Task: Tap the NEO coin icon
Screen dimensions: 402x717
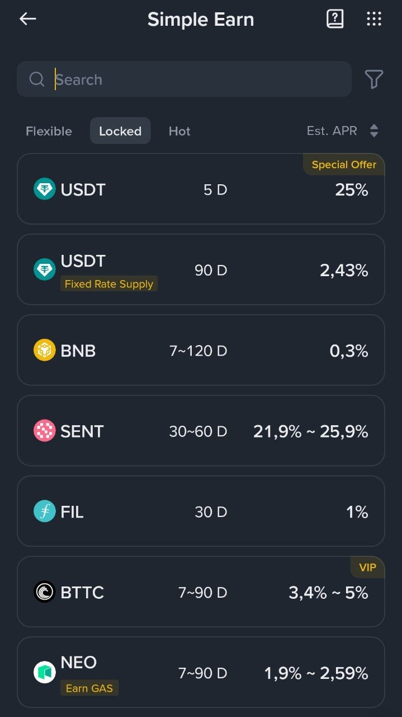Action: point(45,673)
